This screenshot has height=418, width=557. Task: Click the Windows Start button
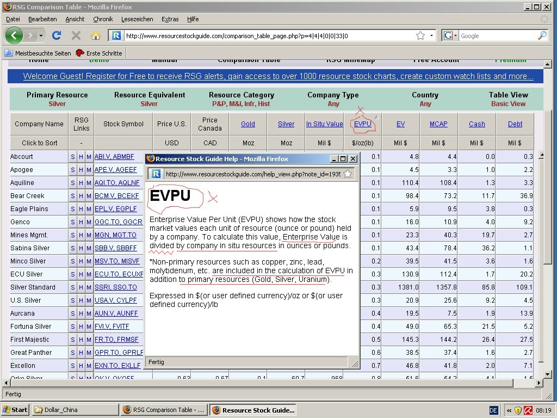[x=15, y=410]
